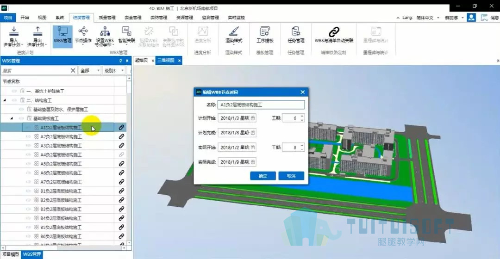Viewport: 500px width, 259px height.
Task: Open the user account avatar icon
Action: click(471, 18)
